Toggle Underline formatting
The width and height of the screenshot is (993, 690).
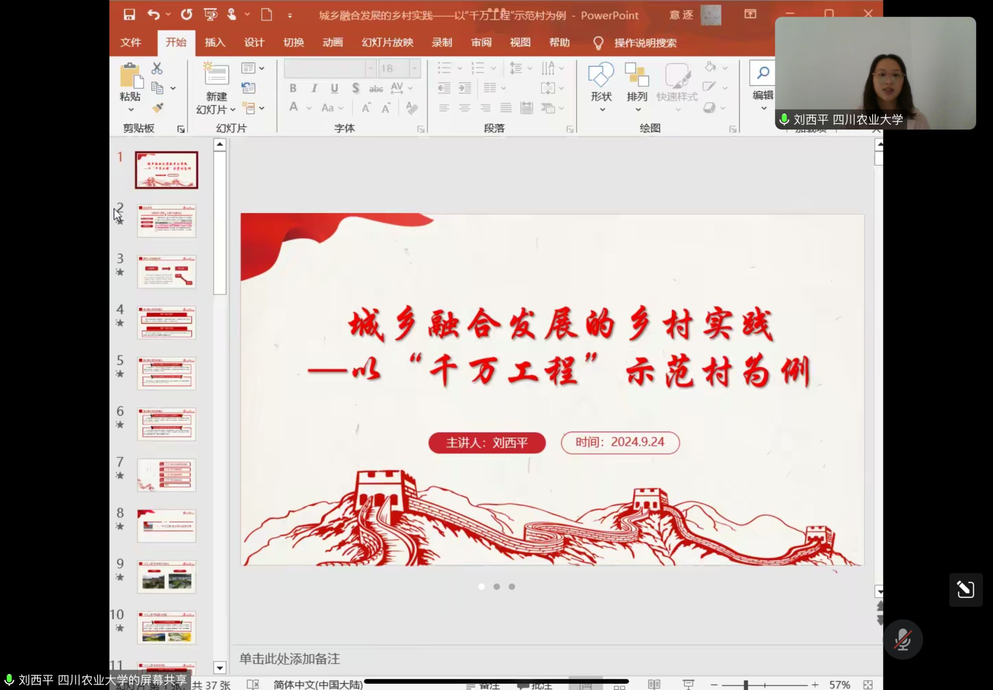coord(335,88)
